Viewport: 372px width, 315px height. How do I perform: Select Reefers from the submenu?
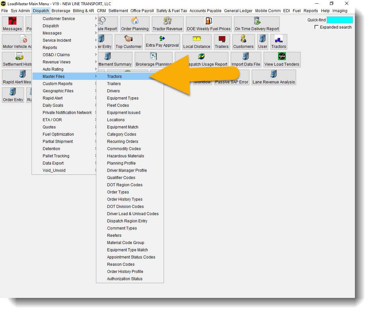pos(130,236)
